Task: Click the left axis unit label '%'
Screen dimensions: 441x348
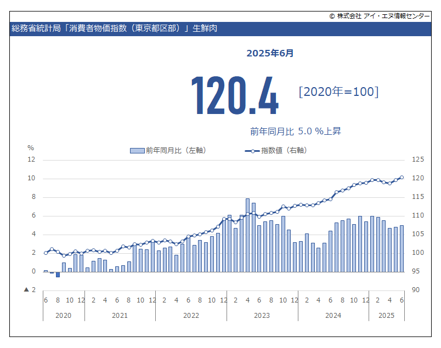Action: pyautogui.click(x=31, y=148)
